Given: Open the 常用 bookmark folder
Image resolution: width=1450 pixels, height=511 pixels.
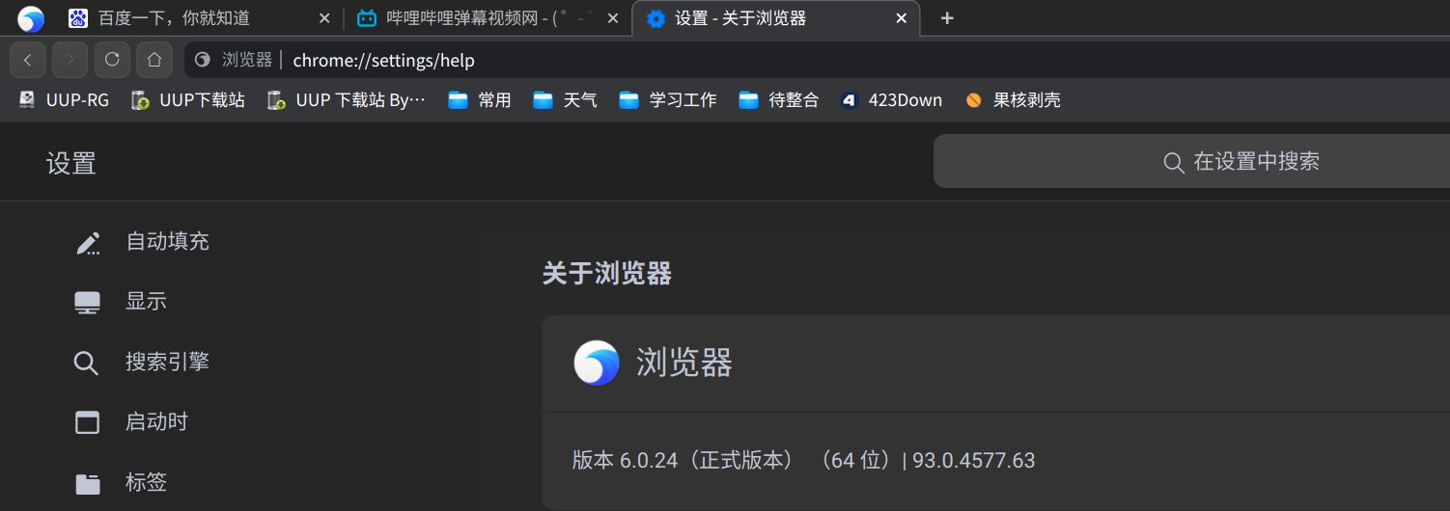Looking at the screenshot, I should point(480,100).
